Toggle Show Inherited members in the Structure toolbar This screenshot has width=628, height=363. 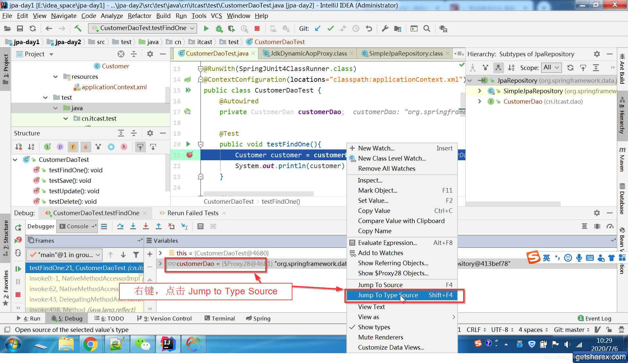pos(98,147)
